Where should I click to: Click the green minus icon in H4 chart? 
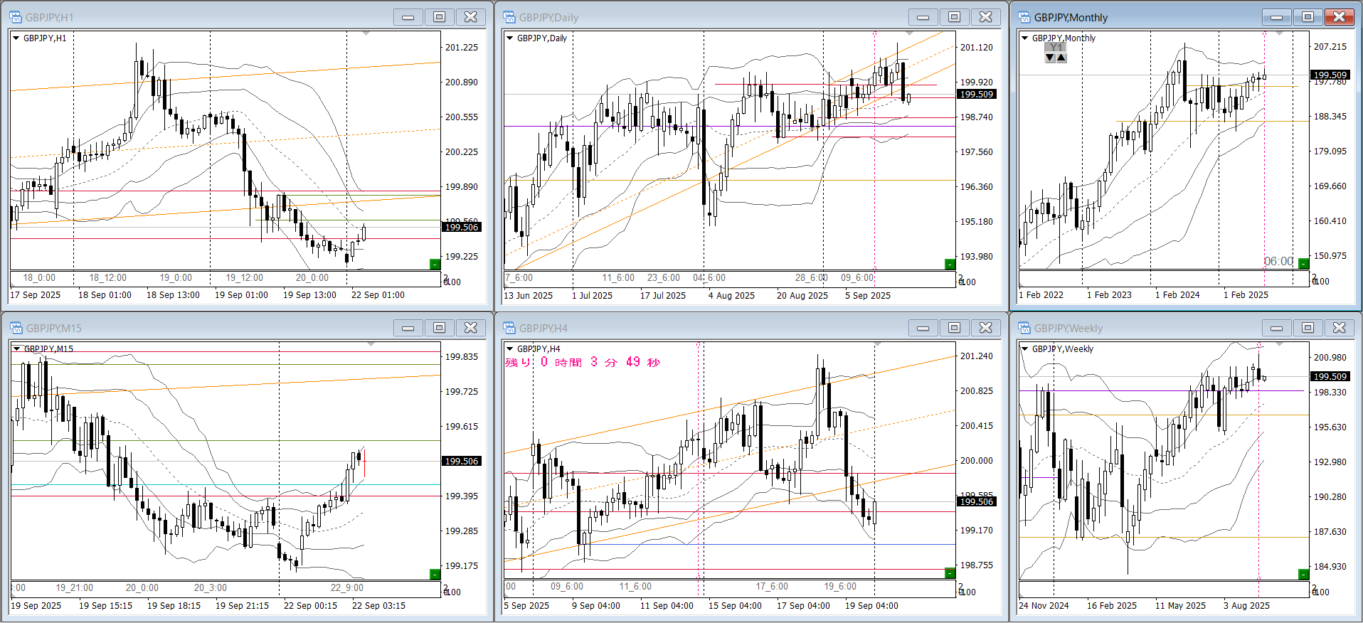(950, 573)
